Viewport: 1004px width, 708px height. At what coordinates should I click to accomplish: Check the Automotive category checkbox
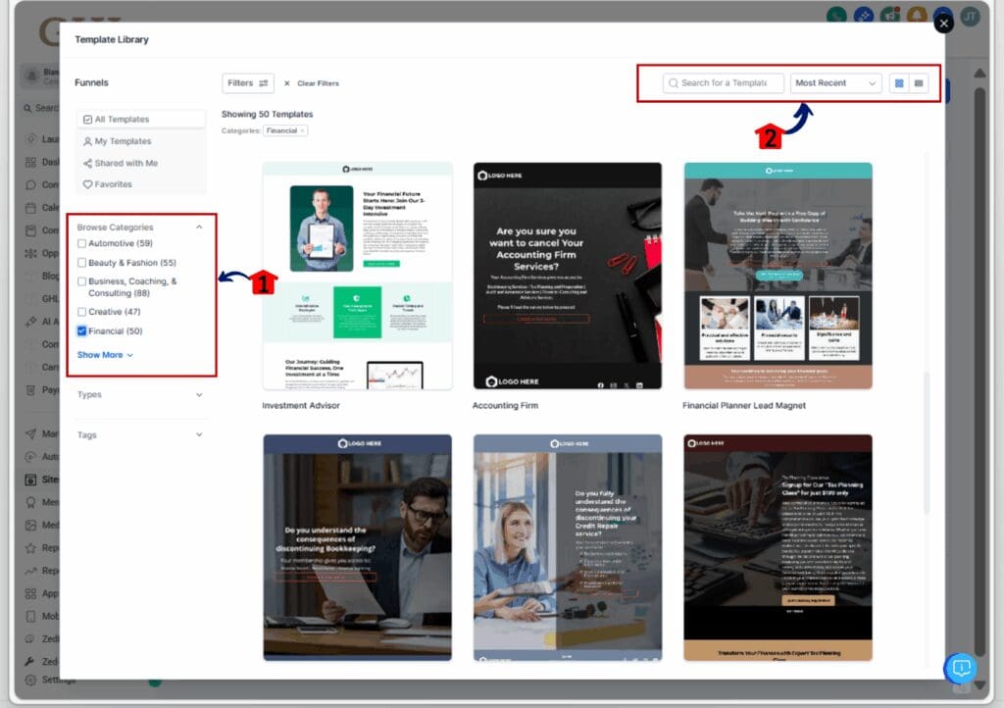tap(82, 243)
